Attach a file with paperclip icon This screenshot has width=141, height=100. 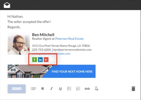tap(33, 89)
